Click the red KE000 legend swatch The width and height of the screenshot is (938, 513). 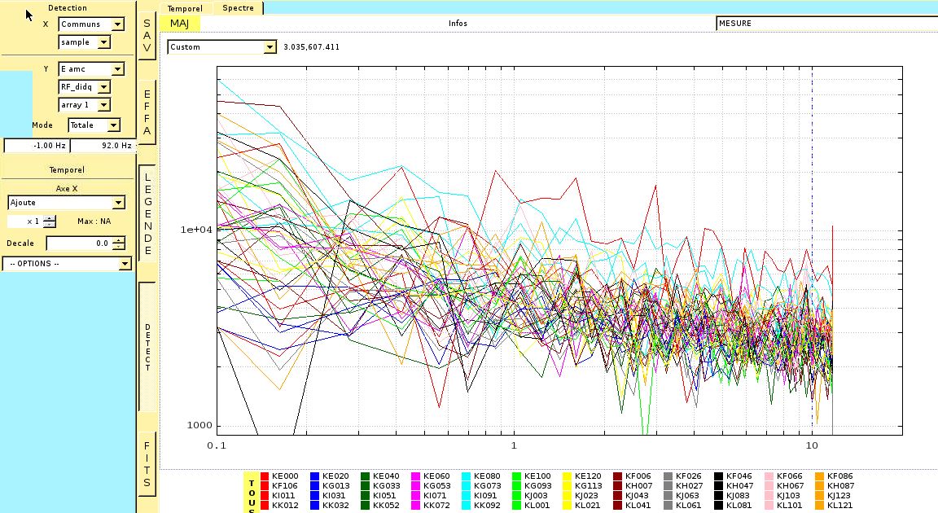[x=265, y=476]
